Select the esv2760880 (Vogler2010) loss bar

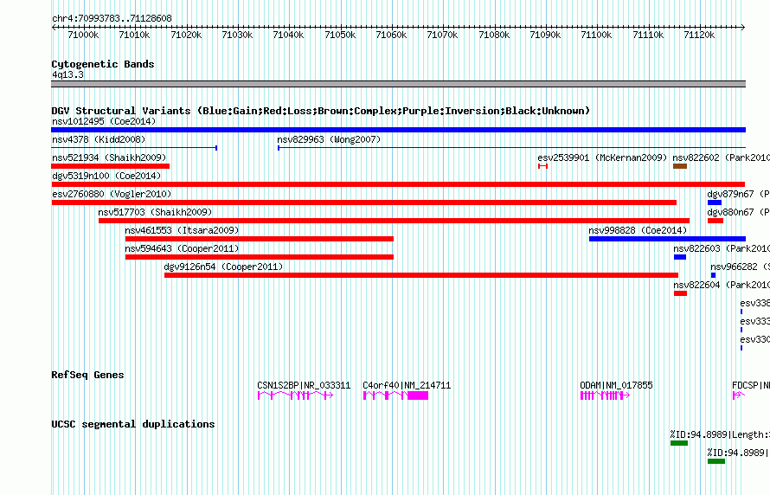pyautogui.click(x=364, y=202)
